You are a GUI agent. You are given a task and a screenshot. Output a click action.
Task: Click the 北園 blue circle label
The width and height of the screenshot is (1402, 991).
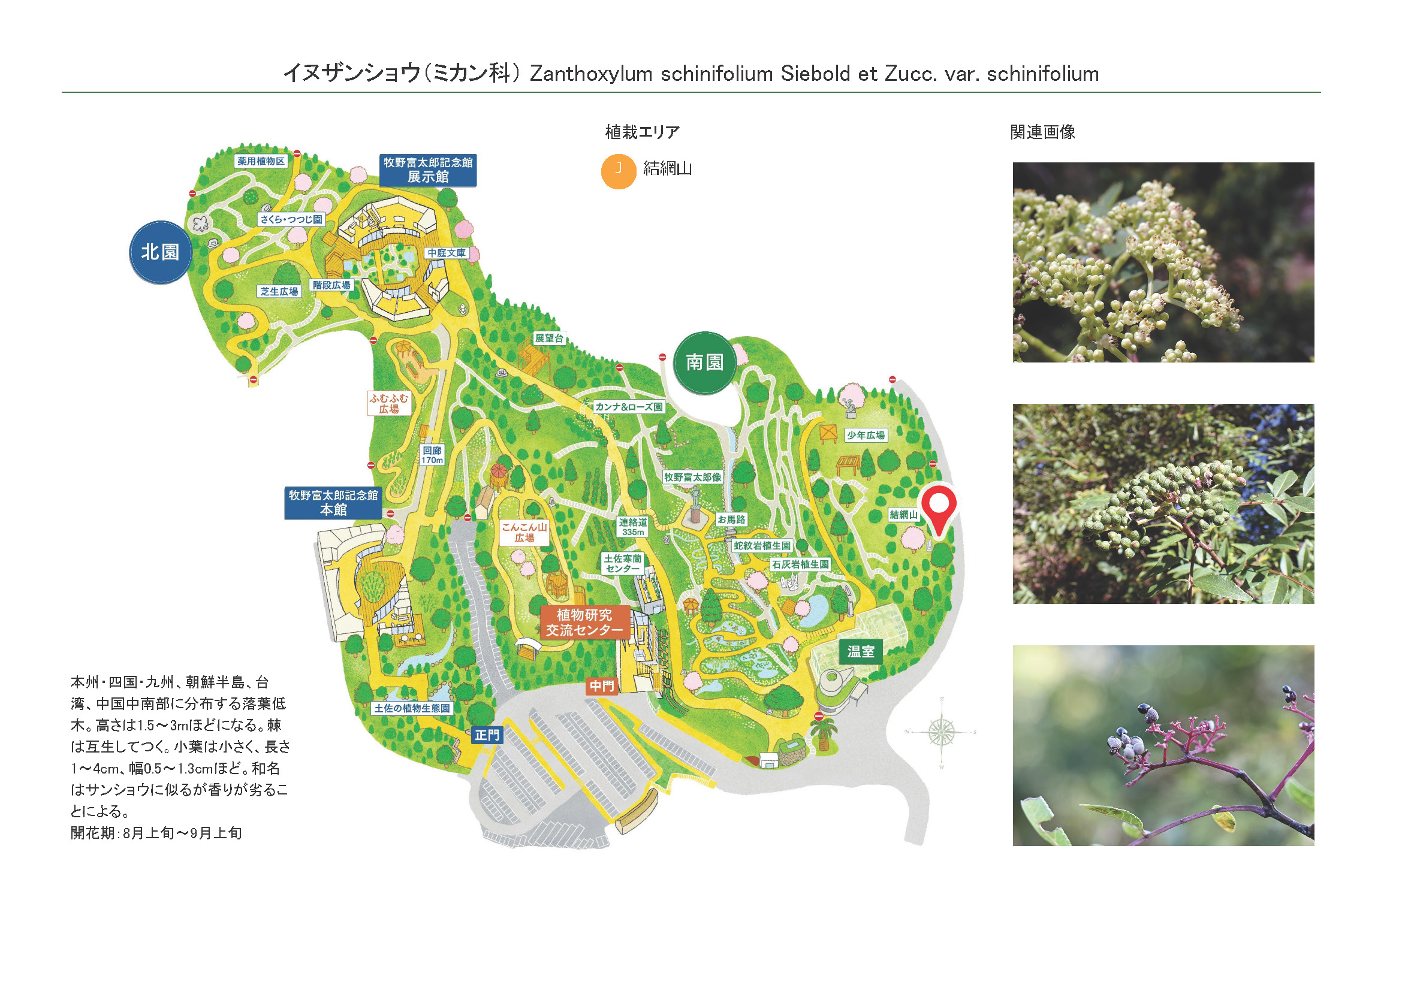tap(161, 252)
